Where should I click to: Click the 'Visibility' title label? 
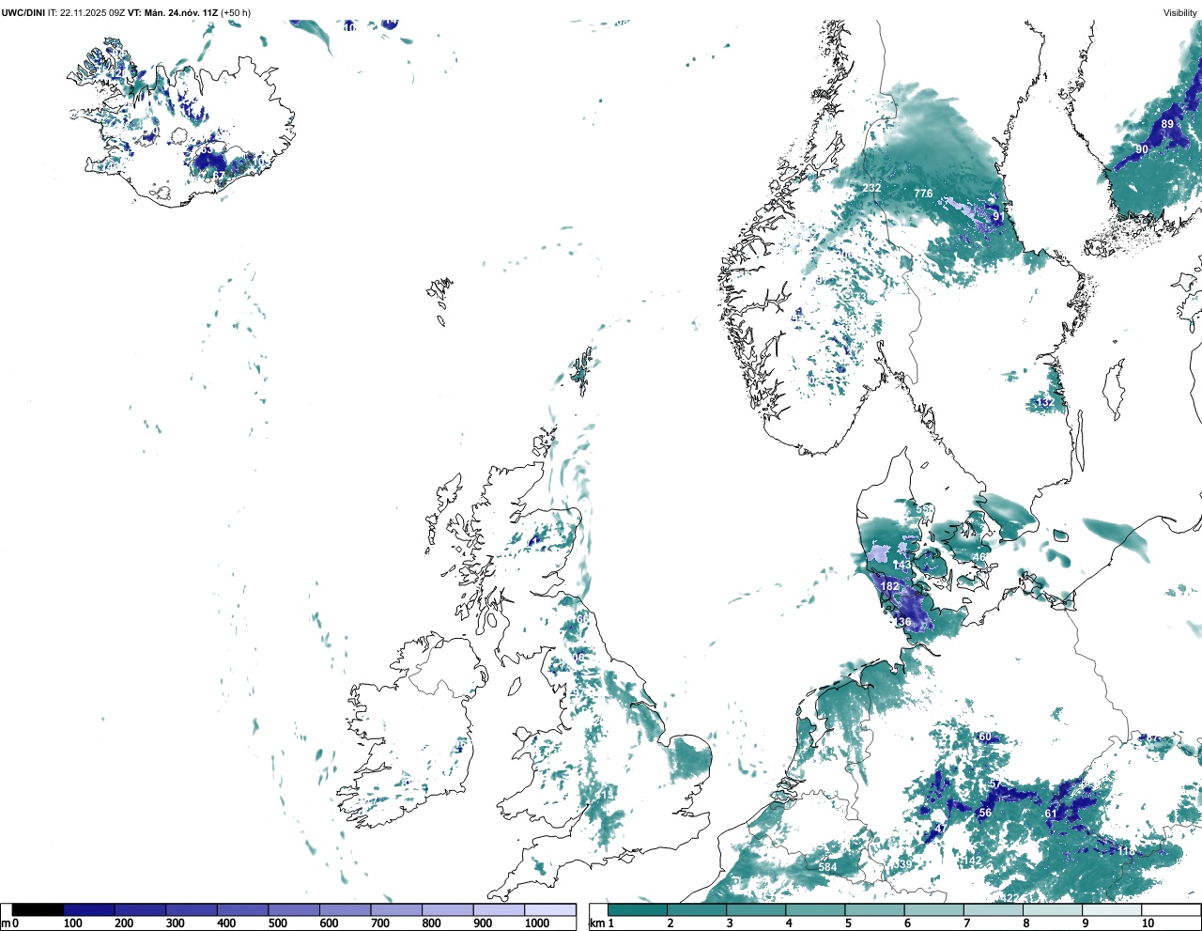[x=1179, y=13]
